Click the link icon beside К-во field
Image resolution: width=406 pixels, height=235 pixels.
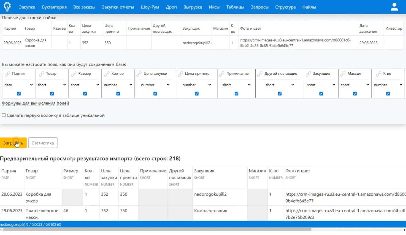pyautogui.click(x=378, y=74)
